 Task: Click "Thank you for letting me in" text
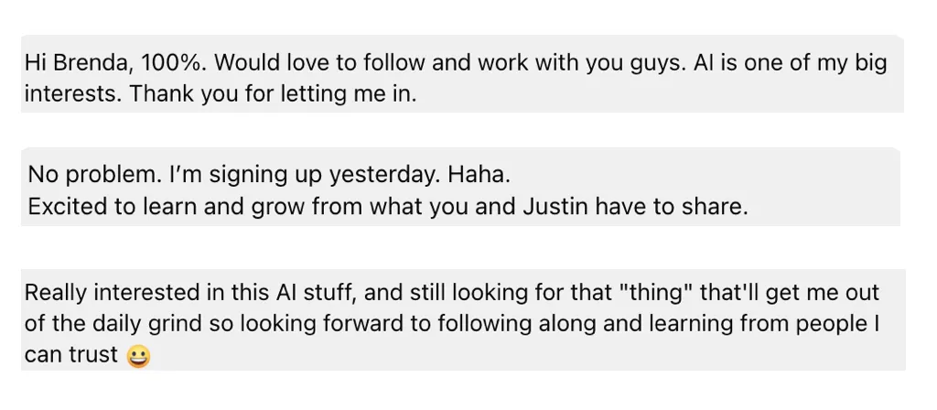coord(272,94)
